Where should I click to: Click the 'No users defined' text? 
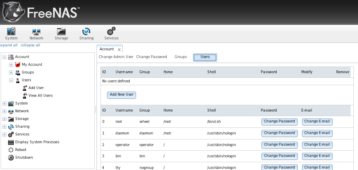coord(116,81)
